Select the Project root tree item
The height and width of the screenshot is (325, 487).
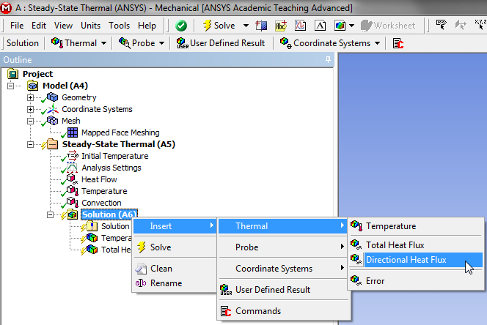[37, 74]
